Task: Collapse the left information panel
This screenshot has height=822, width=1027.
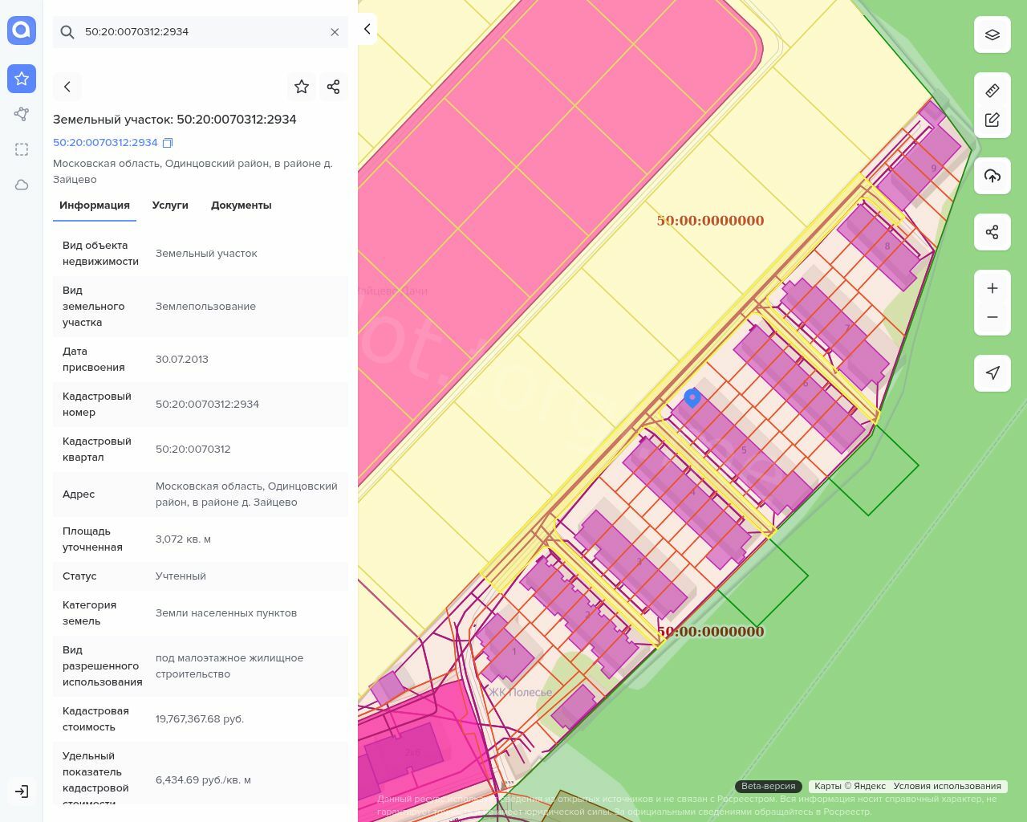Action: coord(367,29)
